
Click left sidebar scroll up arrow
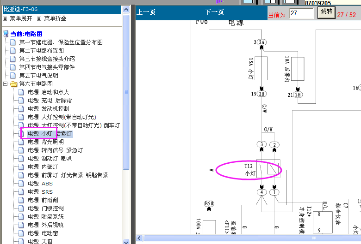pyautogui.click(x=126, y=9)
